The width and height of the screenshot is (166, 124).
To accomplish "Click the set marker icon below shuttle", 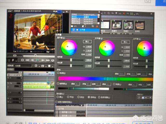I will (13, 60).
